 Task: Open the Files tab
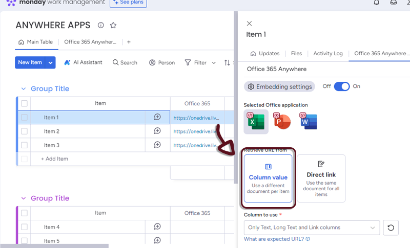[x=296, y=53]
